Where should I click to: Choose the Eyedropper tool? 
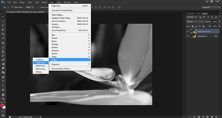click(x=3, y=38)
